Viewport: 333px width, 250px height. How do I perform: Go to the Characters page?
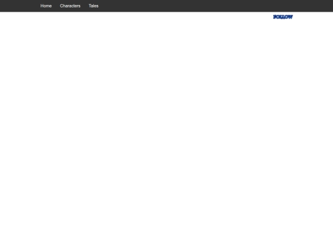70,6
